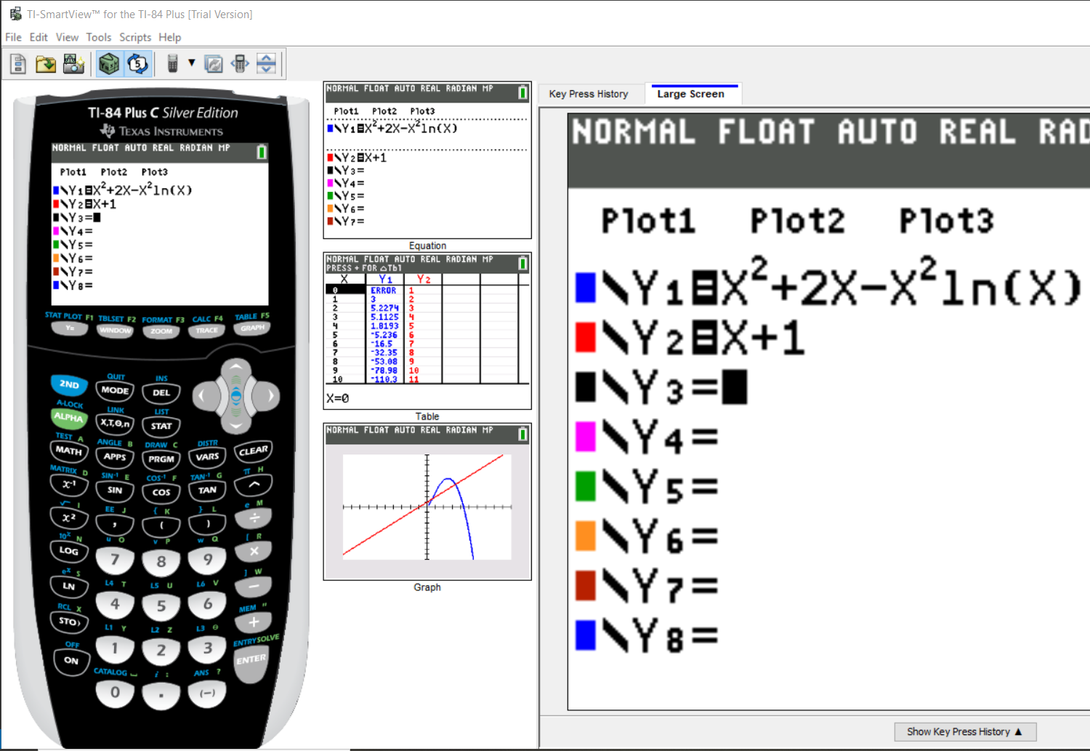Open the Tools menu
Viewport: 1090px width, 751px height.
click(x=98, y=37)
